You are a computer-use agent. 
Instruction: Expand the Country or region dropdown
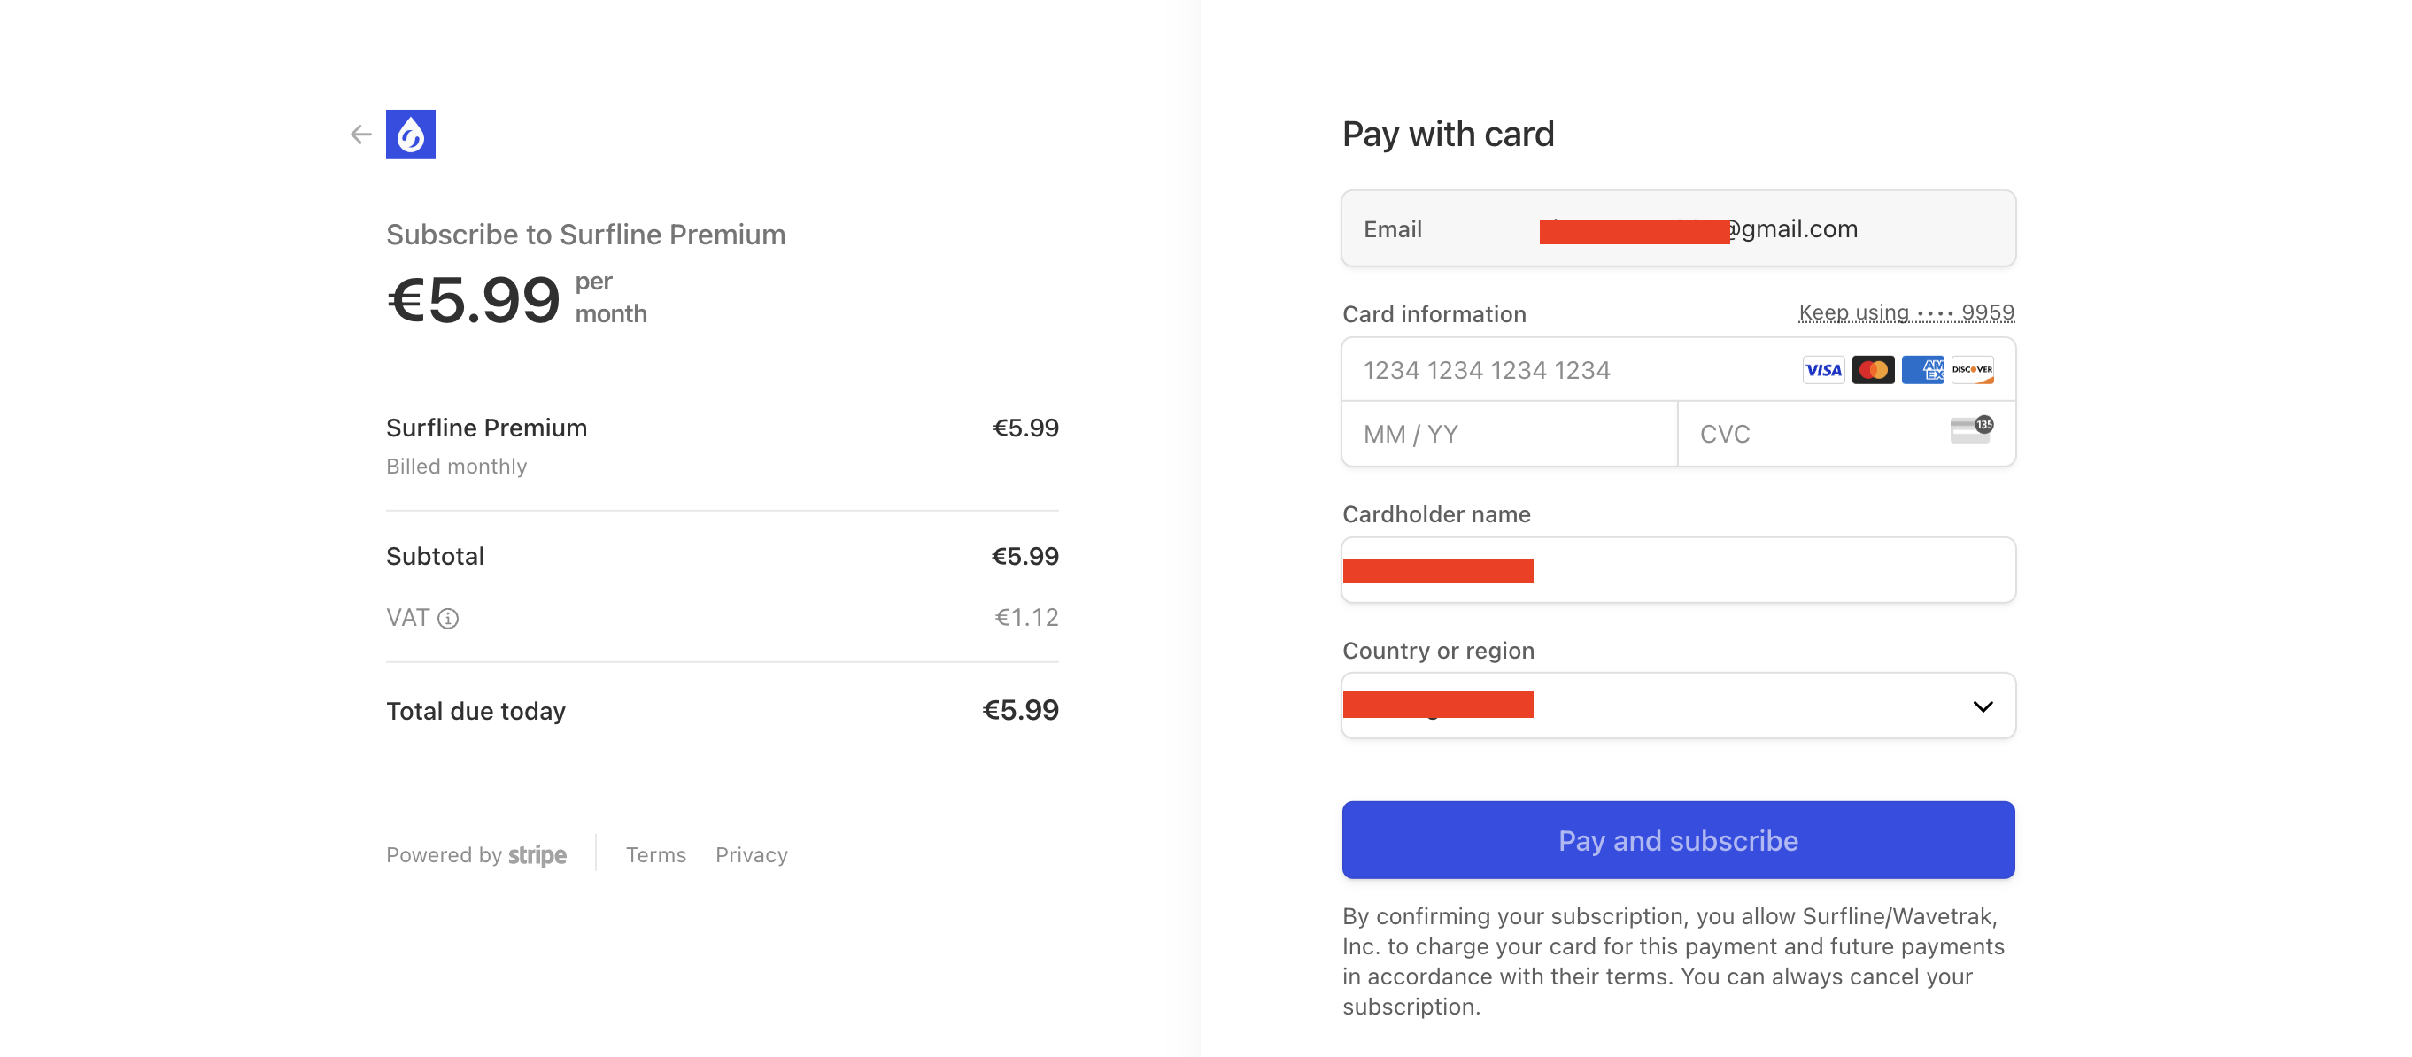click(1678, 706)
